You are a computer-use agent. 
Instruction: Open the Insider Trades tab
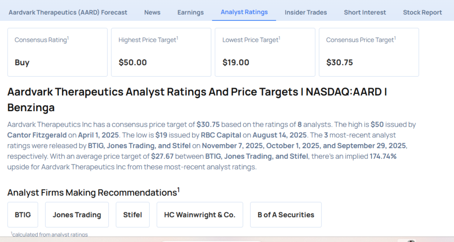[x=306, y=12]
